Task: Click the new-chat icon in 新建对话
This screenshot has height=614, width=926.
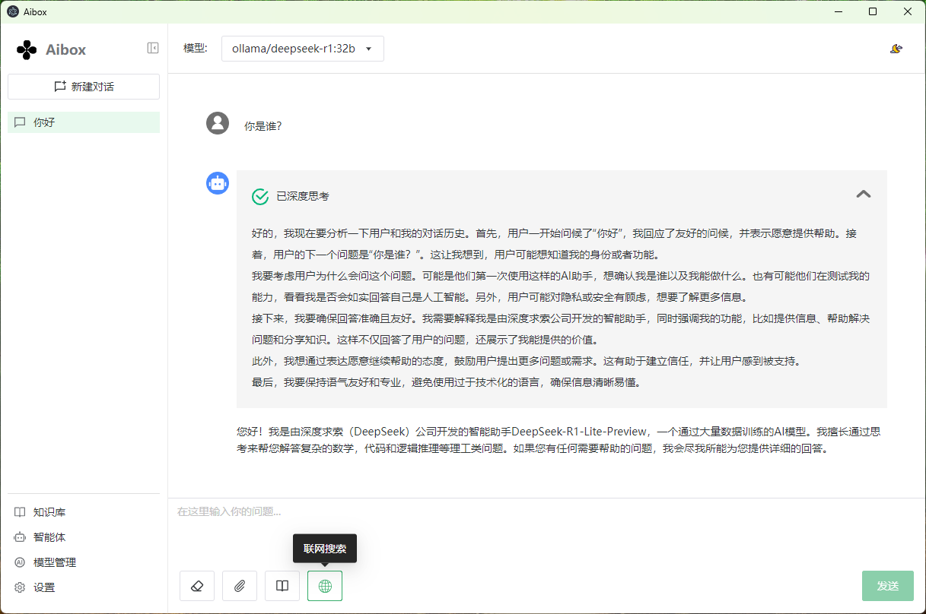Action: (x=60, y=87)
